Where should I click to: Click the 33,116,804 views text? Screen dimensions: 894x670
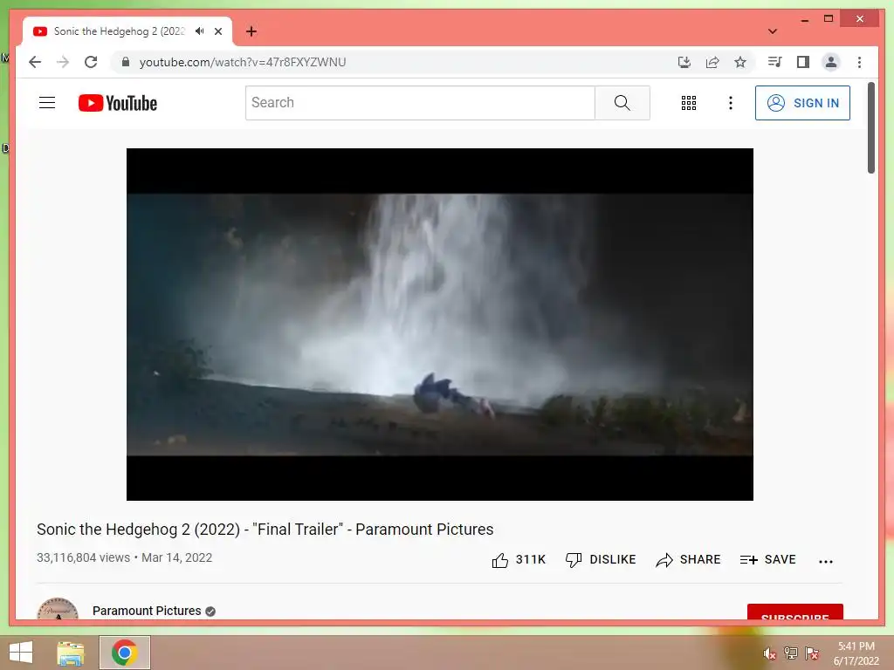point(83,557)
